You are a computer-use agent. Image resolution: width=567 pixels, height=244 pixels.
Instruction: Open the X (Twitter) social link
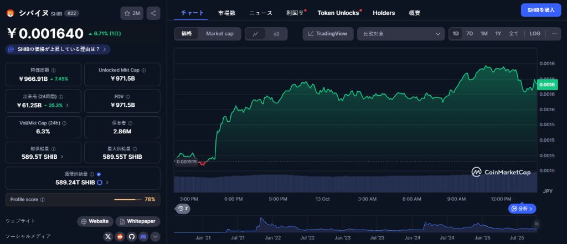(109, 236)
